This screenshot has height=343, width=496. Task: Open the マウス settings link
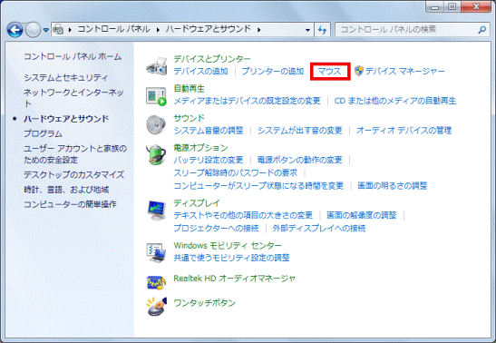click(330, 71)
